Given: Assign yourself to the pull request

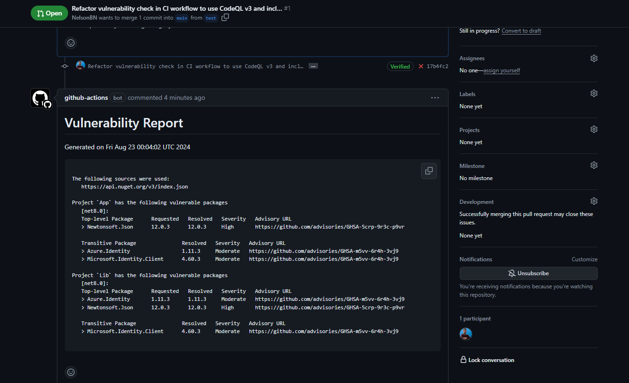Looking at the screenshot, I should pyautogui.click(x=502, y=70).
